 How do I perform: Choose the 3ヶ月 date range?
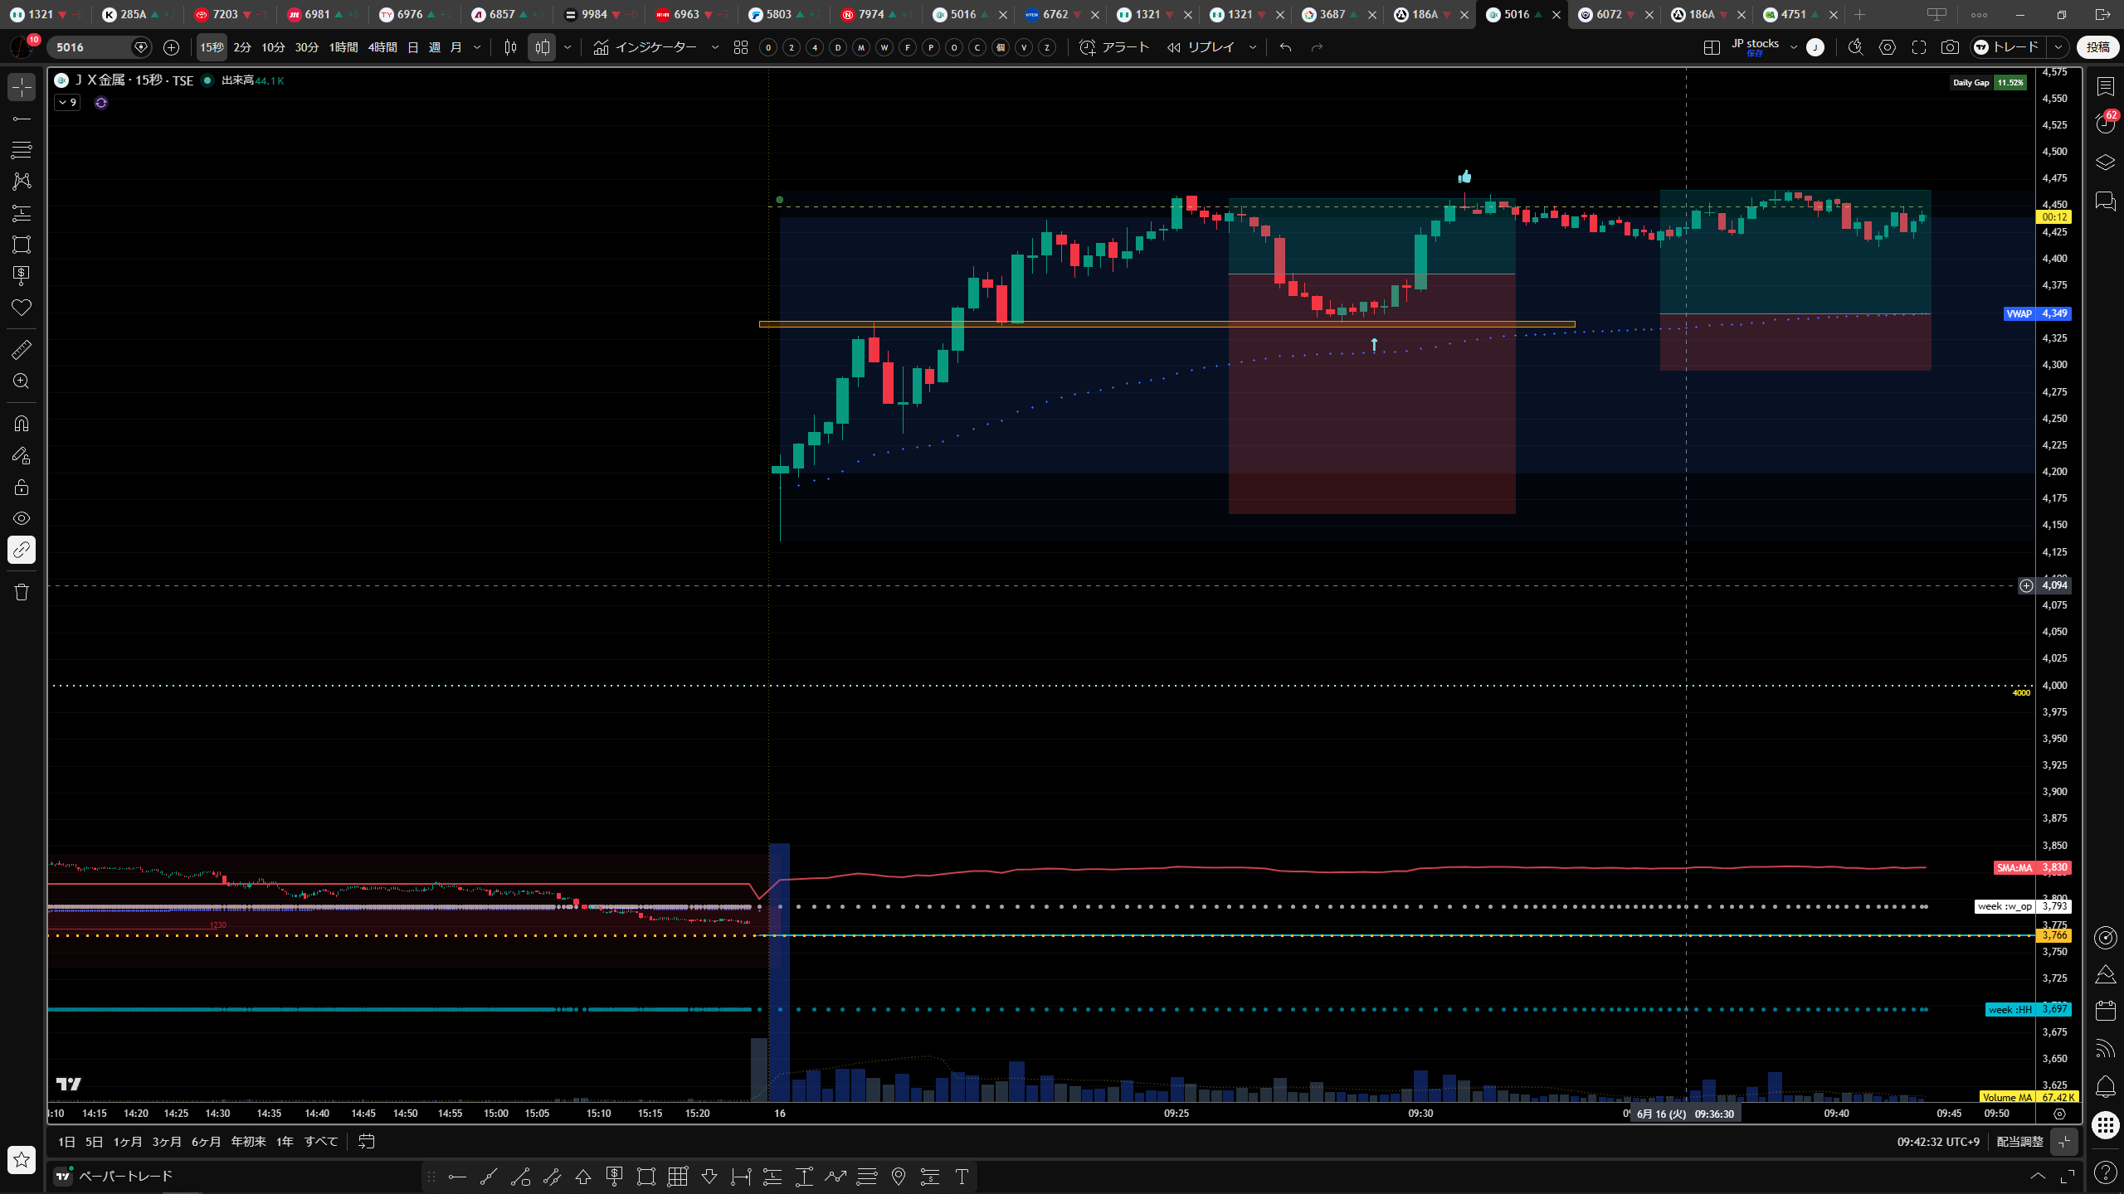click(167, 1142)
